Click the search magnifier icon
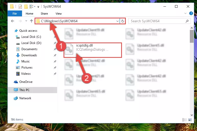The height and width of the screenshot is (131, 197). pos(187,21)
